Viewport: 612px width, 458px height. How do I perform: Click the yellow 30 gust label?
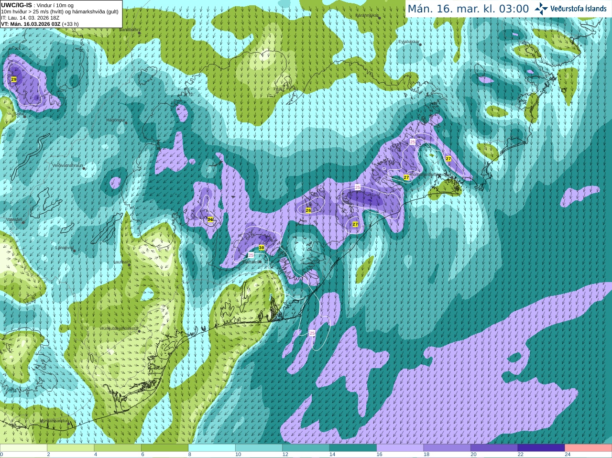pos(261,248)
